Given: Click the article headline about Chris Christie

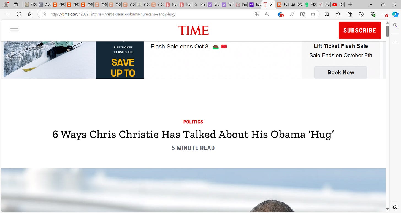Looking at the screenshot, I should pos(193,135).
